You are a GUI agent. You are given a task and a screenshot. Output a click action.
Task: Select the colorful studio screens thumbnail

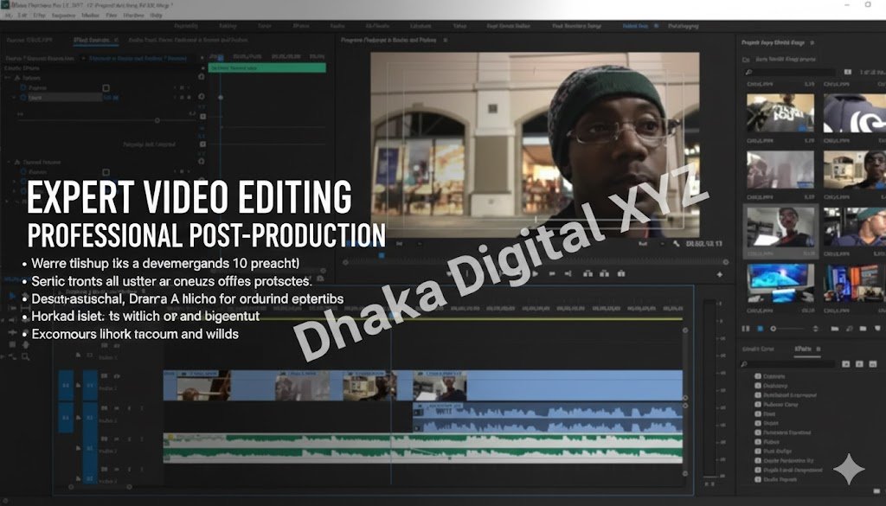(854, 283)
